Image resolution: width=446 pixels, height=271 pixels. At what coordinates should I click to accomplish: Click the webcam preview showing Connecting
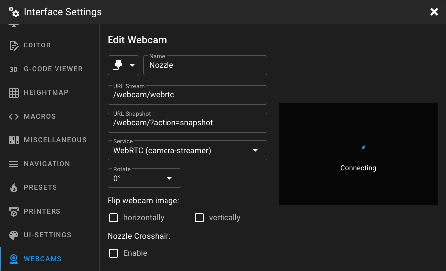point(358,154)
